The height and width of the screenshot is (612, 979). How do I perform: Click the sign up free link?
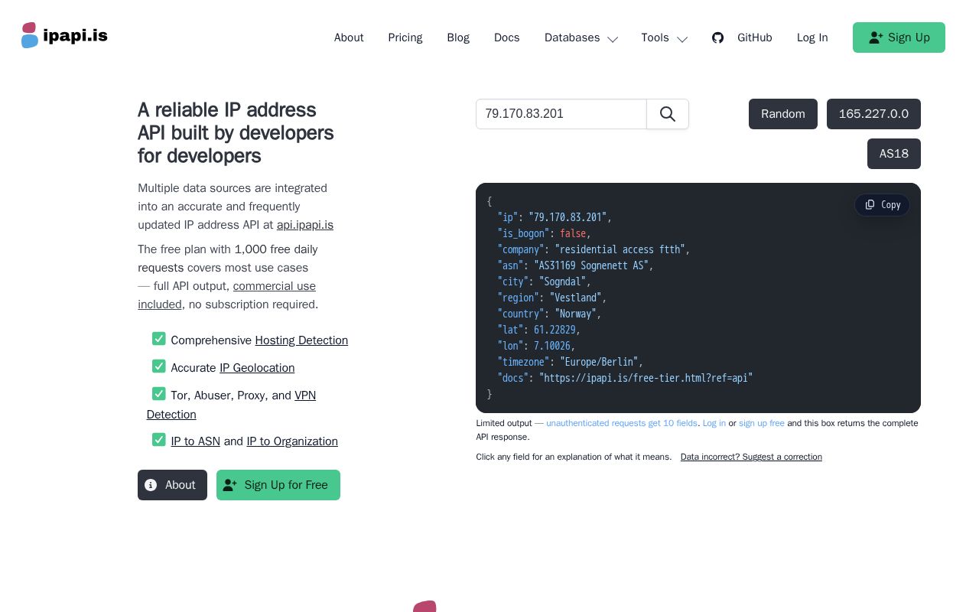(x=762, y=423)
